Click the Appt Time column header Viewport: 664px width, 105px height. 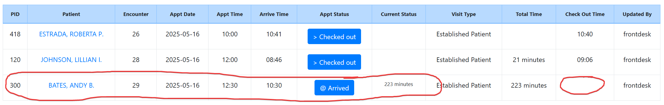coord(230,14)
